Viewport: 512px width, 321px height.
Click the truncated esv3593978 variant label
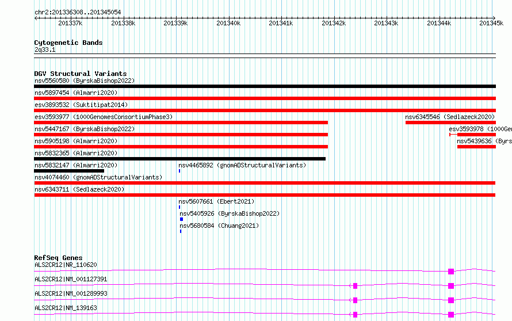(x=480, y=129)
